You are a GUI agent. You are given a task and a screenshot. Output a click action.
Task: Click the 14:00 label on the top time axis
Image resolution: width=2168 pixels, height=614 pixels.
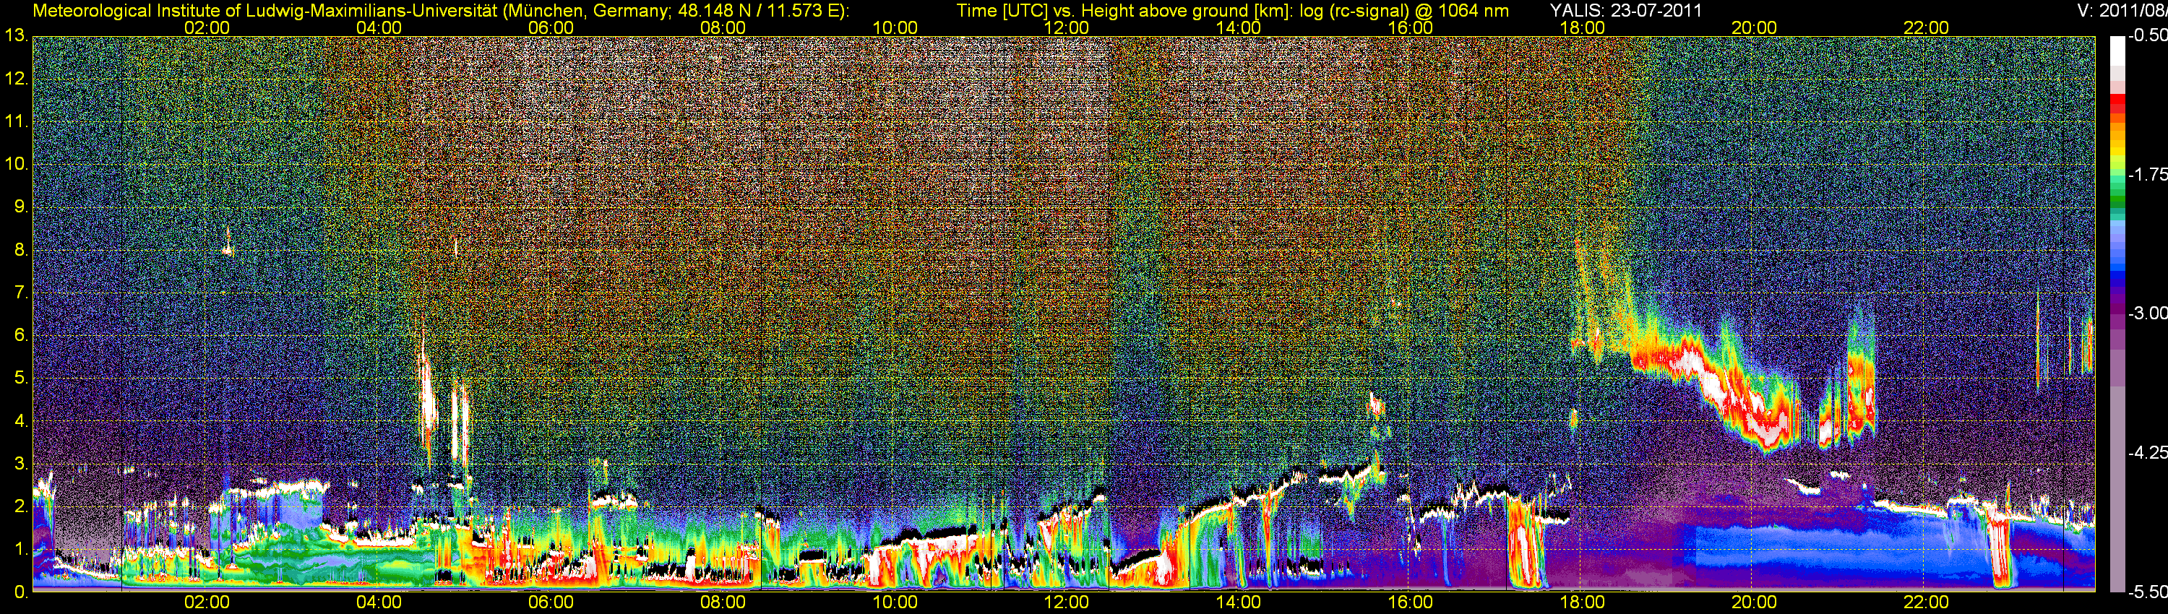click(1239, 27)
